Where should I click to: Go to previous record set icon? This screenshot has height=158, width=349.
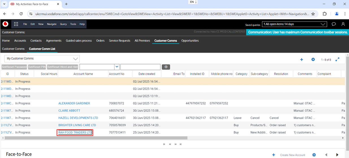[170, 144]
